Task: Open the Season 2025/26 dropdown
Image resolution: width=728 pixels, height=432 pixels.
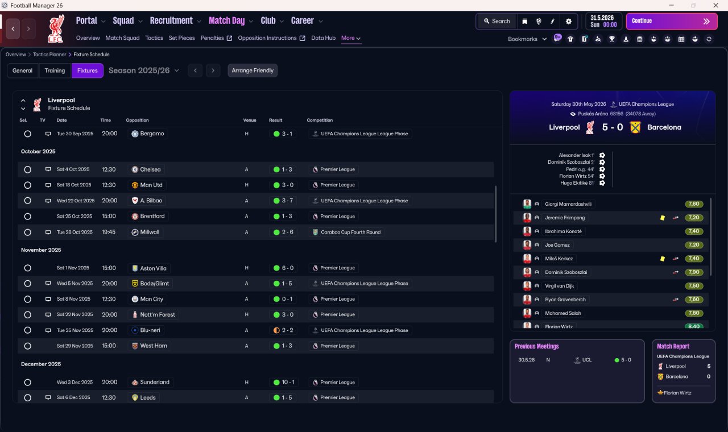Action: click(x=144, y=70)
